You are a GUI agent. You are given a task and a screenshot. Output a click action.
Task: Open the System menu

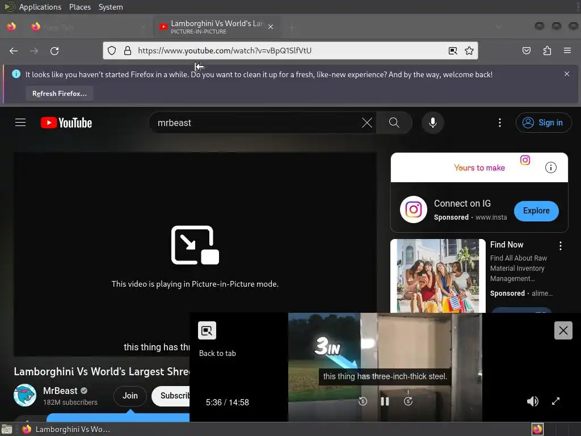111,7
